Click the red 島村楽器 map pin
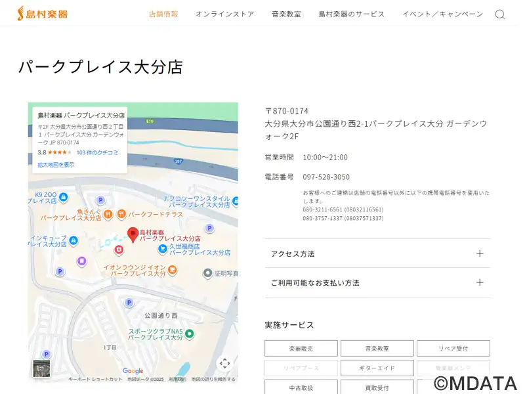The height and width of the screenshot is (394, 525). coord(133,234)
